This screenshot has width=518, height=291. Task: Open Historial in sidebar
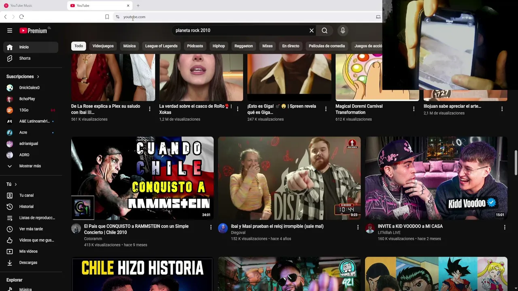tap(31, 207)
